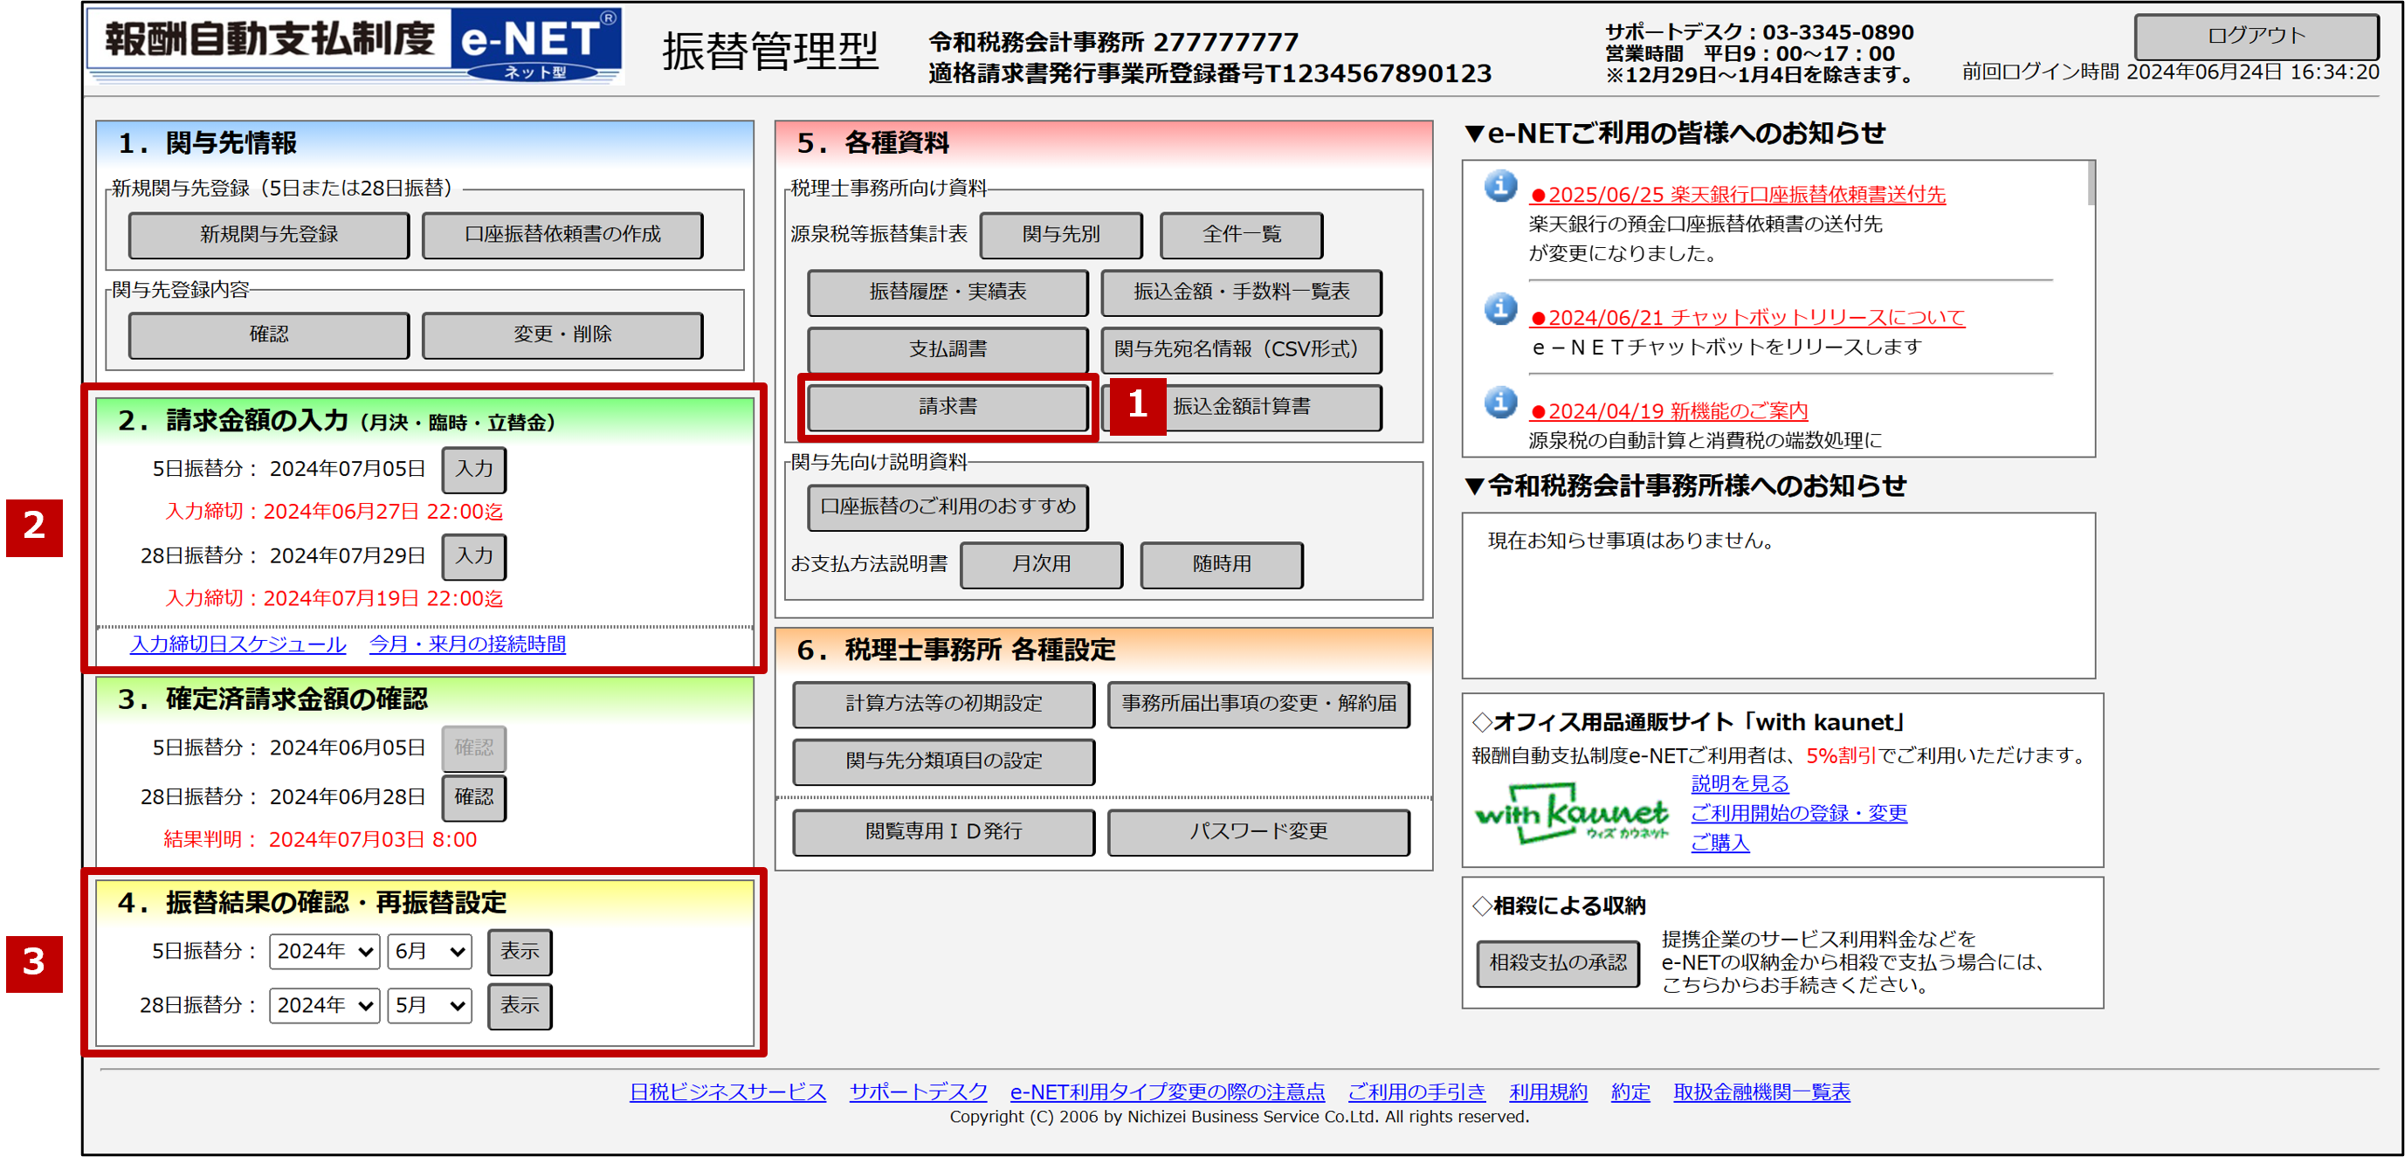Click パスワード変更 button
2405x1157 pixels.
coord(1258,832)
